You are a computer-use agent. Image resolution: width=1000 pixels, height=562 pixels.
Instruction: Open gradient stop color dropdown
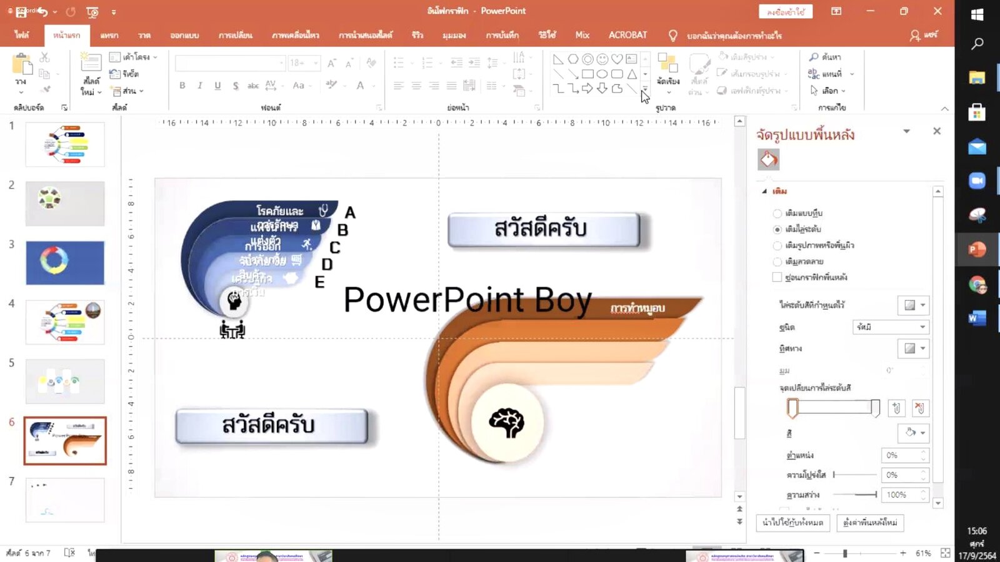(x=914, y=433)
